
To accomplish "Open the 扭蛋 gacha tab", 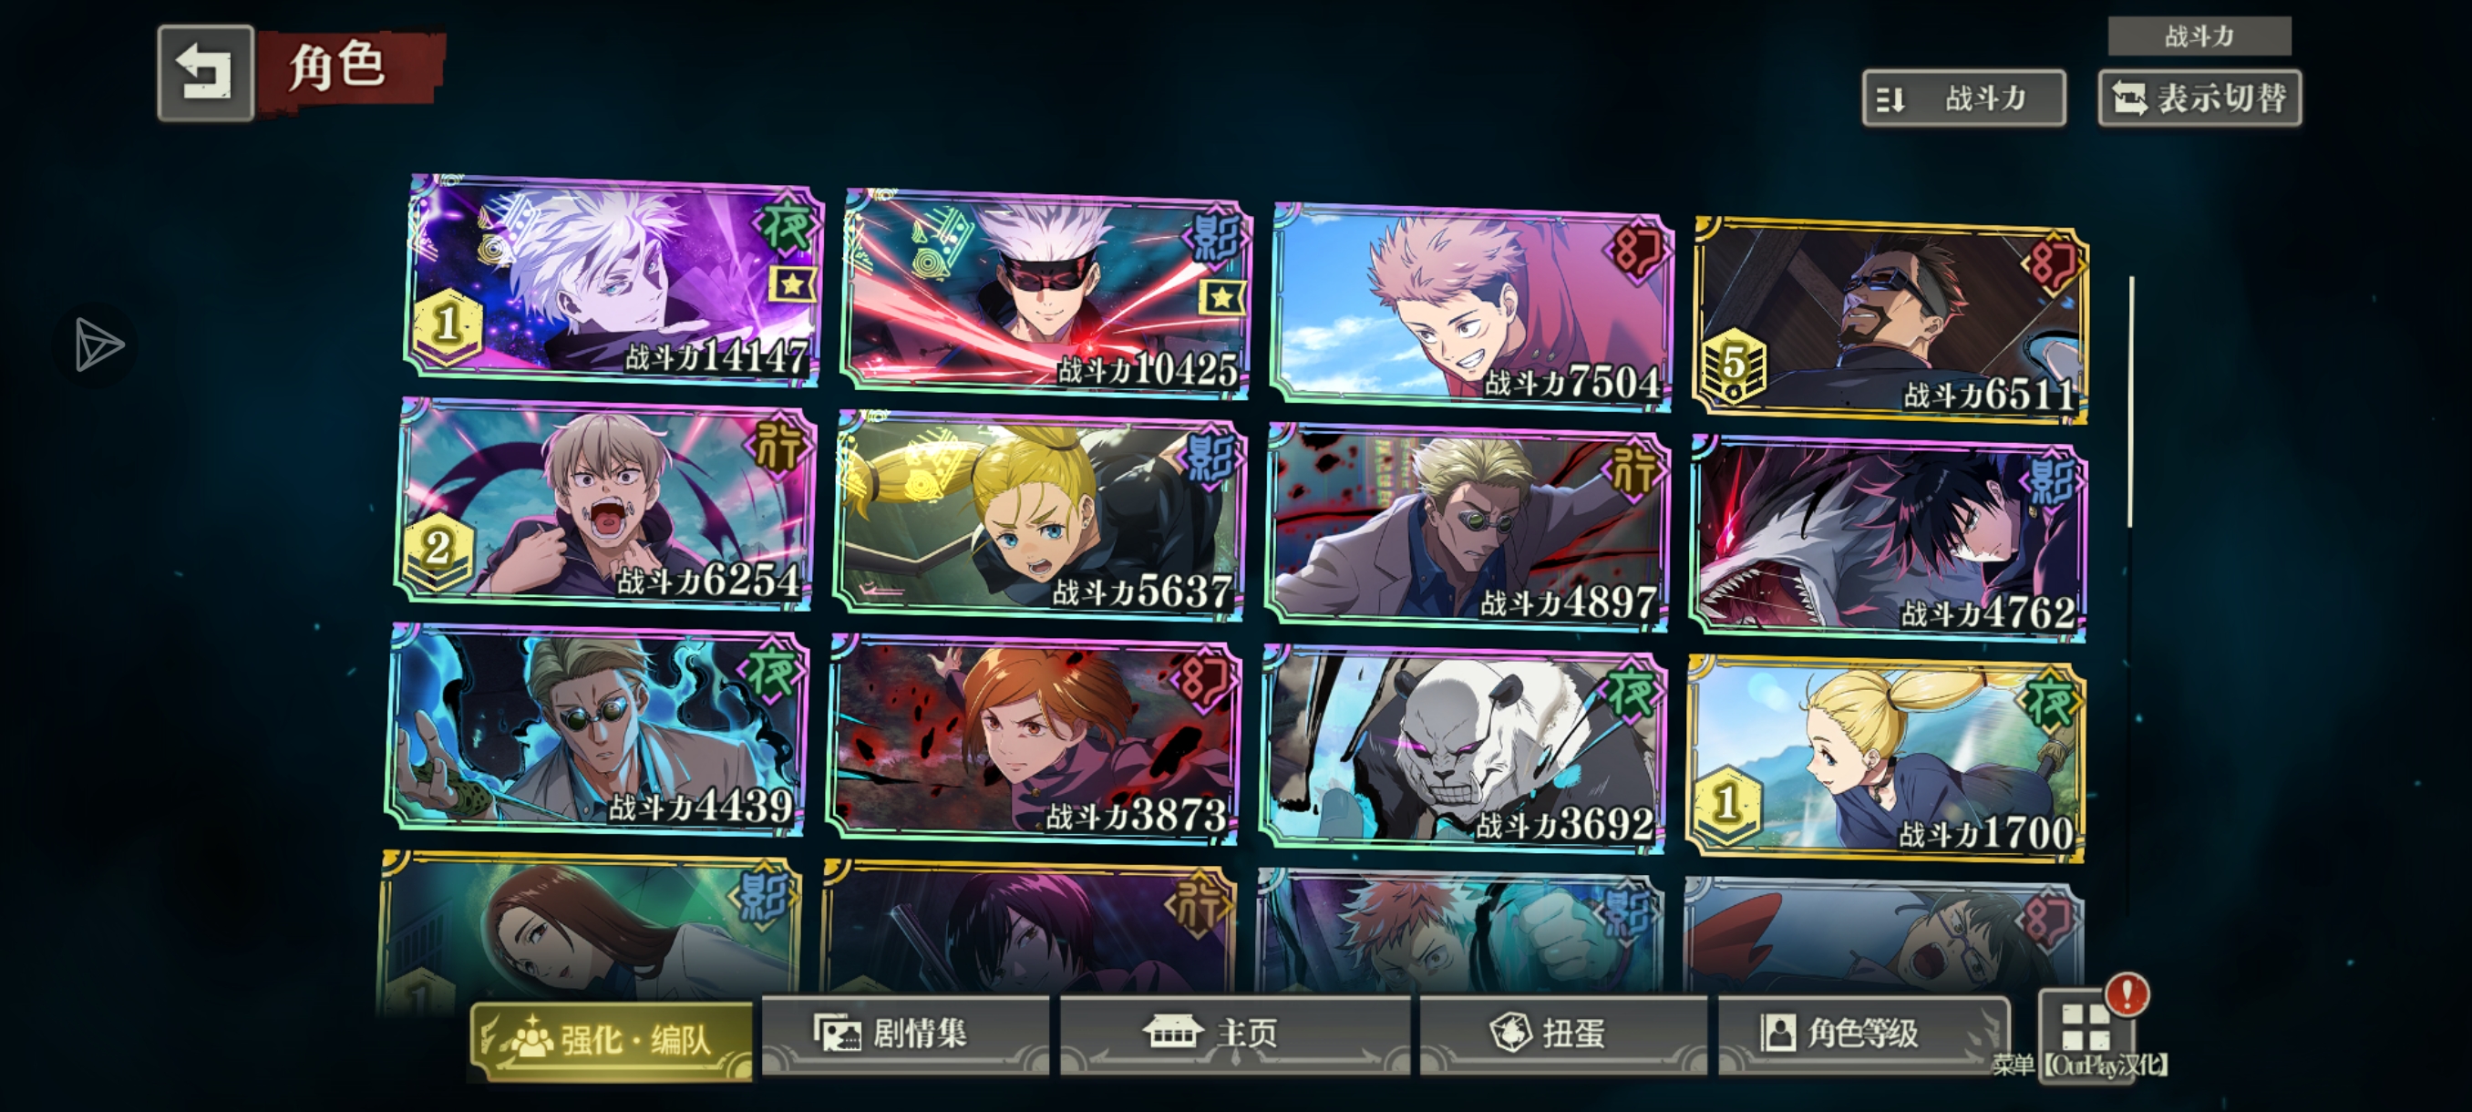I will coord(1563,1035).
